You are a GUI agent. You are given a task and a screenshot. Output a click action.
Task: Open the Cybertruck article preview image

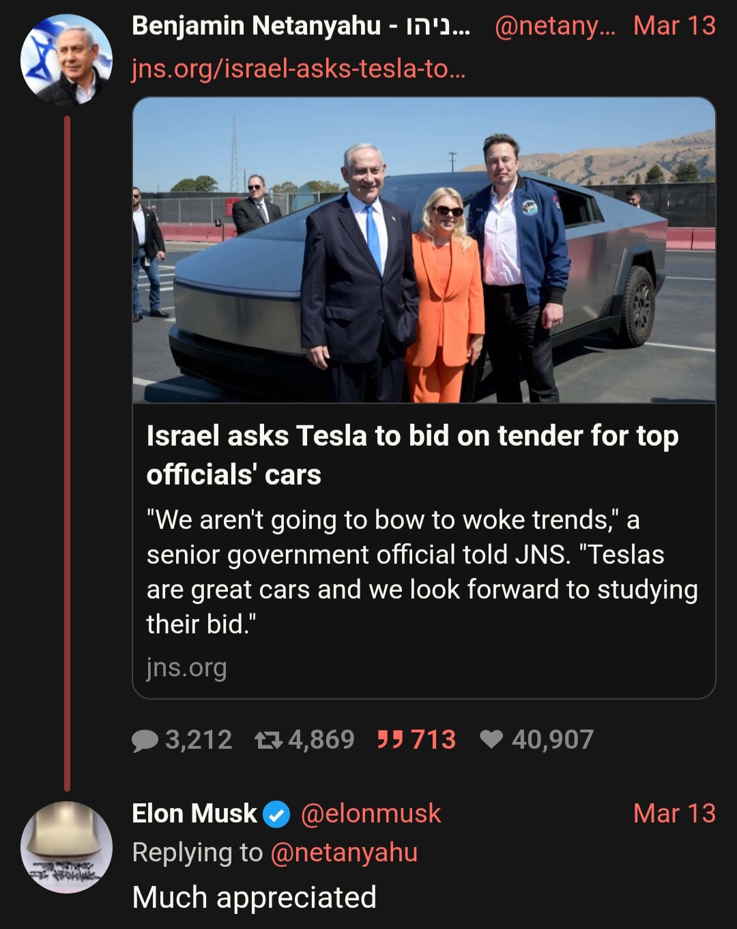point(424,250)
